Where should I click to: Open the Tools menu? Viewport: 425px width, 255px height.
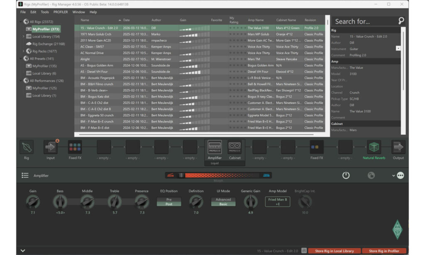(x=45, y=12)
